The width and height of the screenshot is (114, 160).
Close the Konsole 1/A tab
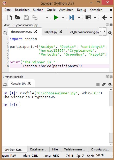(x=29, y=83)
